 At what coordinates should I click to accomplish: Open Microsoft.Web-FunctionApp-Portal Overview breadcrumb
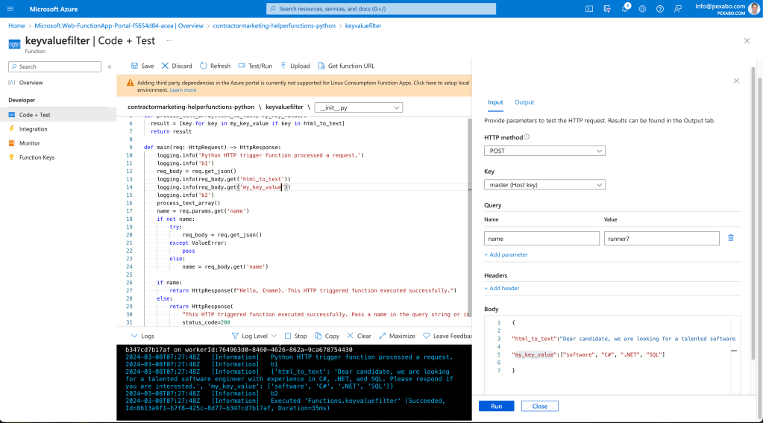tap(119, 26)
